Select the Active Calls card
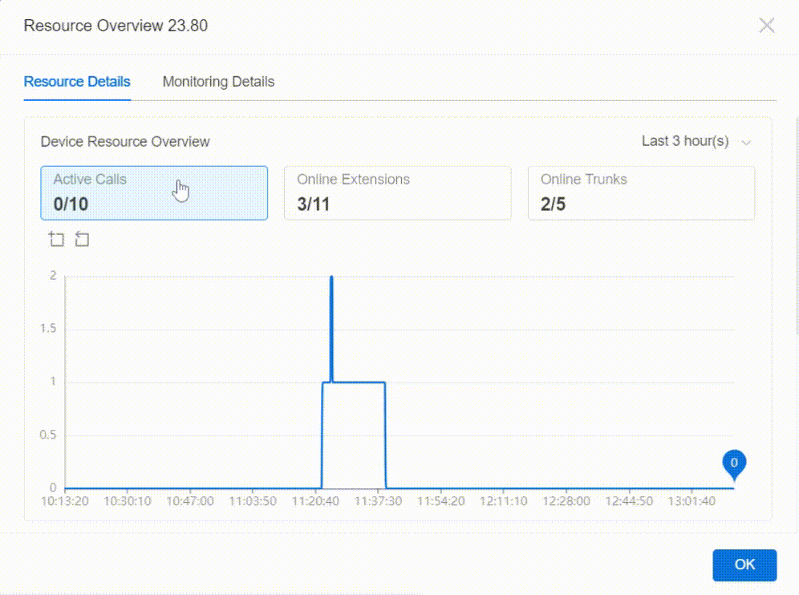799x595 pixels. (x=154, y=192)
